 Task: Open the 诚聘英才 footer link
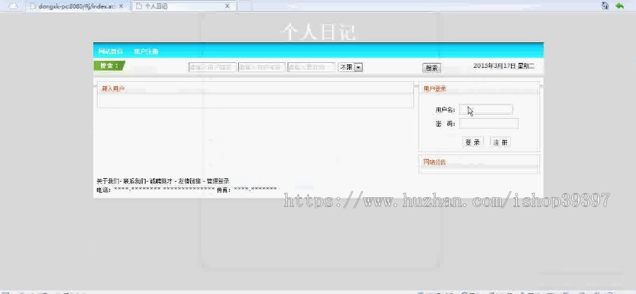click(161, 181)
